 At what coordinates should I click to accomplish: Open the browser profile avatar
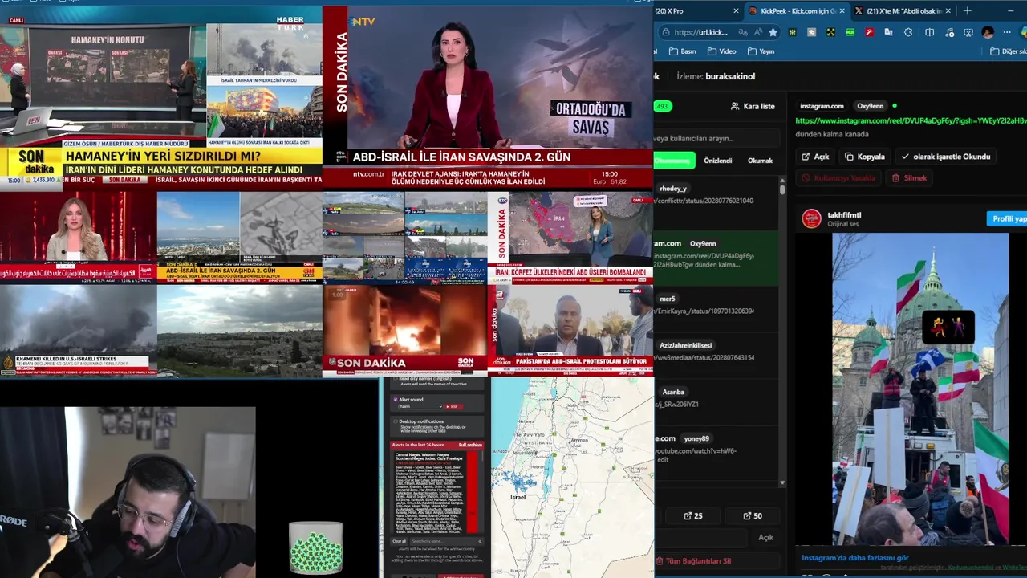point(988,32)
